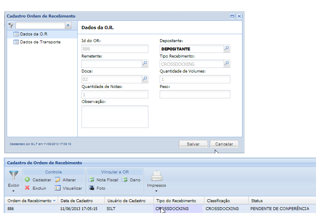Click the Dano link button
This screenshot has width=316, height=218.
pos(131,180)
